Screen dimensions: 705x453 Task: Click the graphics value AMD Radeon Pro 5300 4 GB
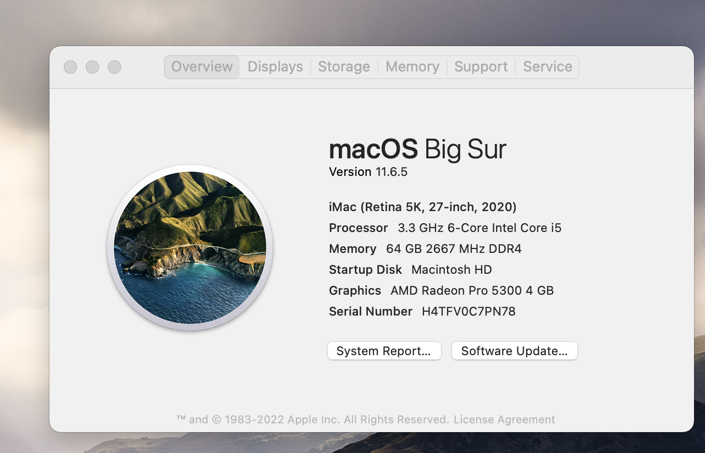[472, 290]
